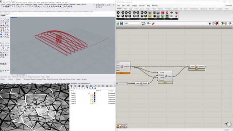Image resolution: width=233 pixels, height=131 pixels.
Task: Open the Default layer black color swatch
Action: (x=95, y=93)
